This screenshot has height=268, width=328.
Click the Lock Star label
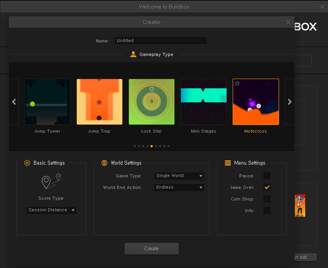pyautogui.click(x=151, y=131)
